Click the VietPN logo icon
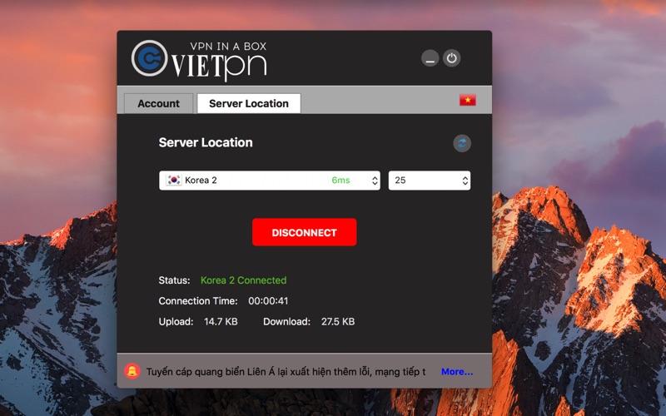 pyautogui.click(x=149, y=58)
